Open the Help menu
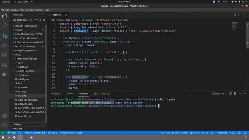Image resolution: width=249 pixels, height=140 pixels. (47, 10)
